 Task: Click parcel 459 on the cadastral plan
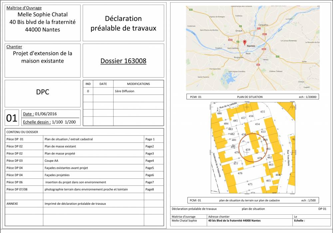click(248, 149)
